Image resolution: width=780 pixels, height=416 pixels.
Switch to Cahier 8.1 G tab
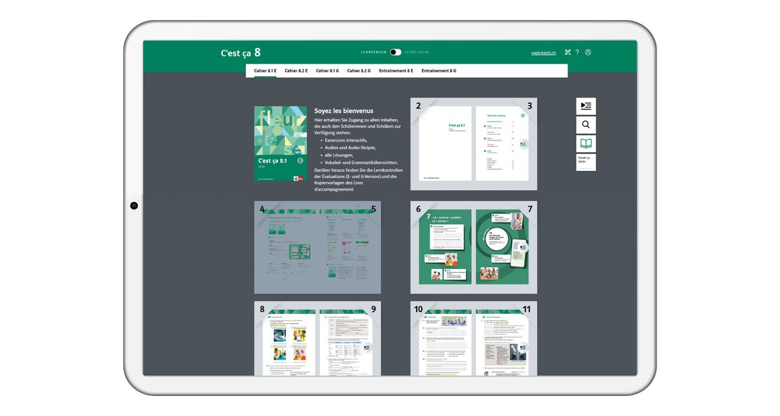click(328, 70)
